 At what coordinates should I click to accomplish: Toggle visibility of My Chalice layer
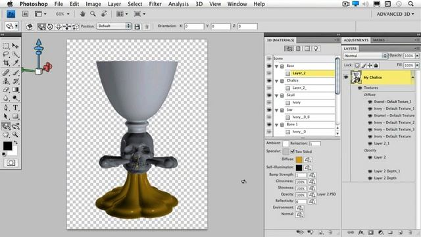tap(346, 78)
